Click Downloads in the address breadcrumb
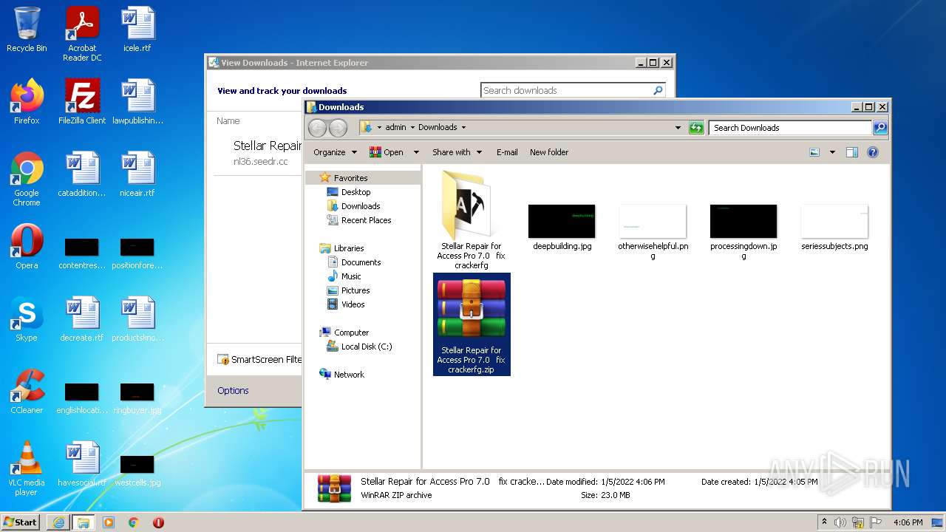The image size is (946, 532). tap(438, 127)
